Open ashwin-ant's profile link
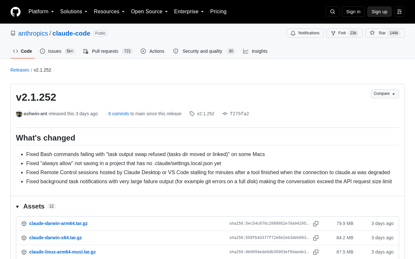Image resolution: width=415 pixels, height=259 pixels. click(35, 114)
